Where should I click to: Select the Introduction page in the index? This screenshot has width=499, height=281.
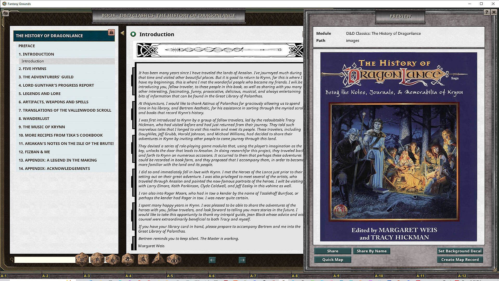click(x=67, y=61)
